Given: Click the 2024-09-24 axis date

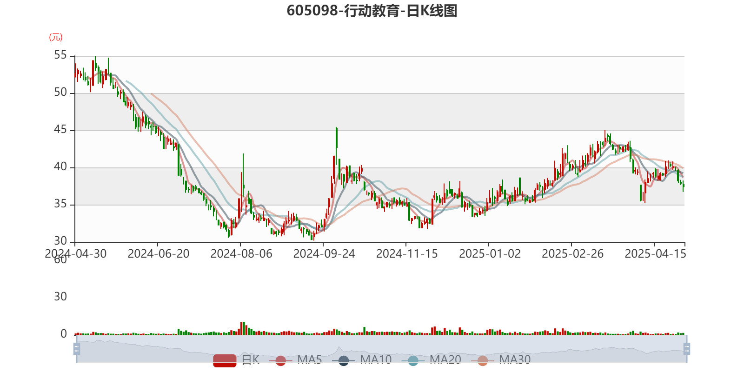Looking at the screenshot, I should (x=324, y=254).
